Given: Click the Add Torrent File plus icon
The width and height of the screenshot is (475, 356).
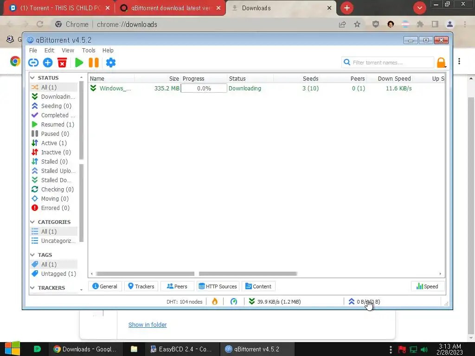Looking at the screenshot, I should click(x=48, y=63).
